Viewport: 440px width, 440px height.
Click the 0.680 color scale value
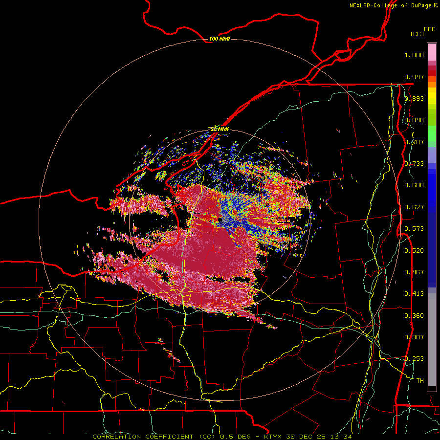[x=414, y=185]
